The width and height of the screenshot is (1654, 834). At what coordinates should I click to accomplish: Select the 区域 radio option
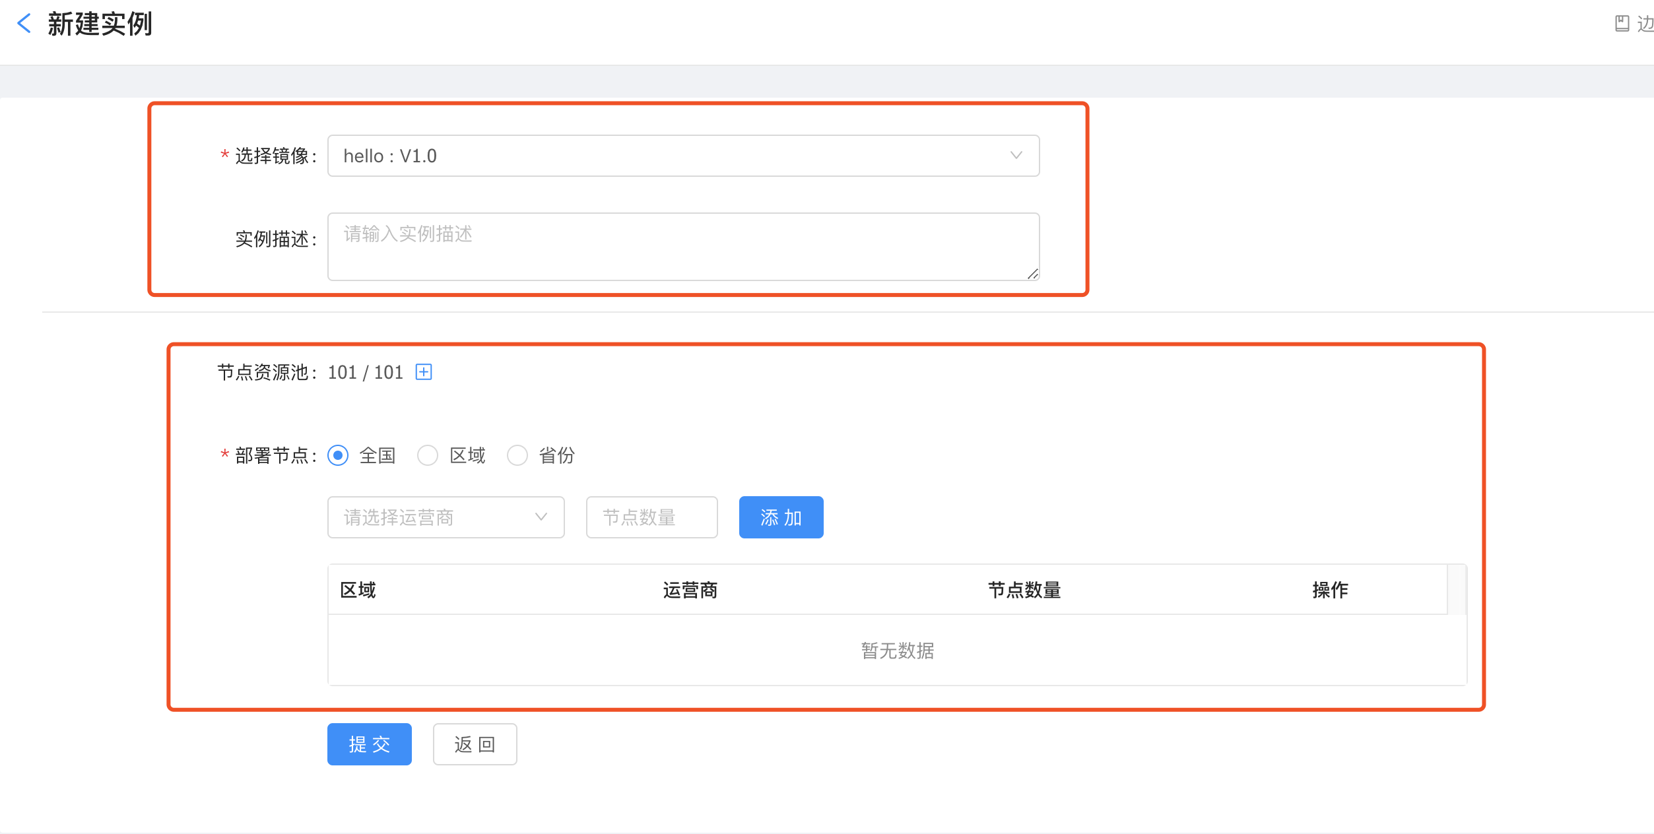click(x=428, y=455)
